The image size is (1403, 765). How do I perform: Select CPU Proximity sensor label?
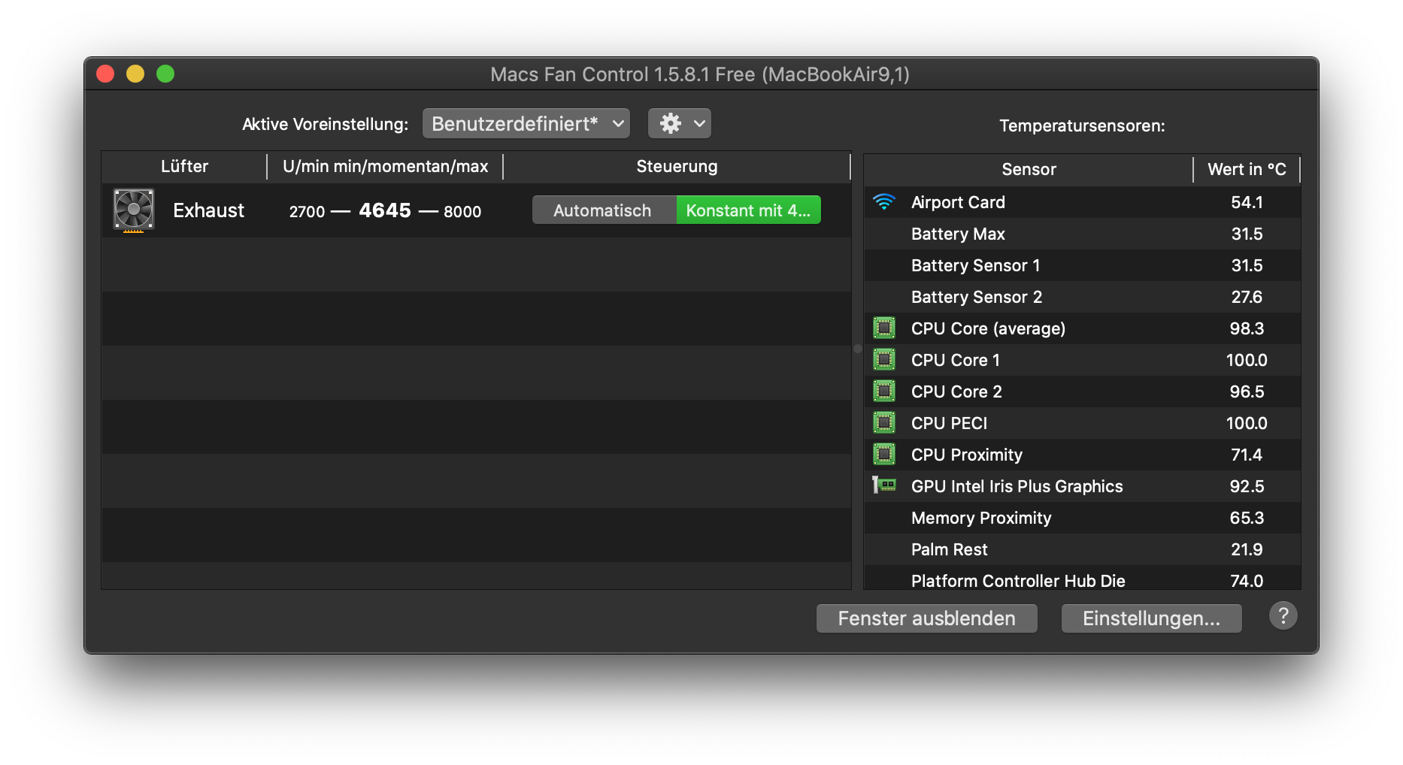coord(967,455)
